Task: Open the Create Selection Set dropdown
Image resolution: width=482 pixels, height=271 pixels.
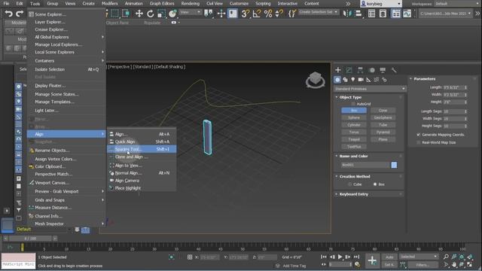Action: click(x=318, y=12)
